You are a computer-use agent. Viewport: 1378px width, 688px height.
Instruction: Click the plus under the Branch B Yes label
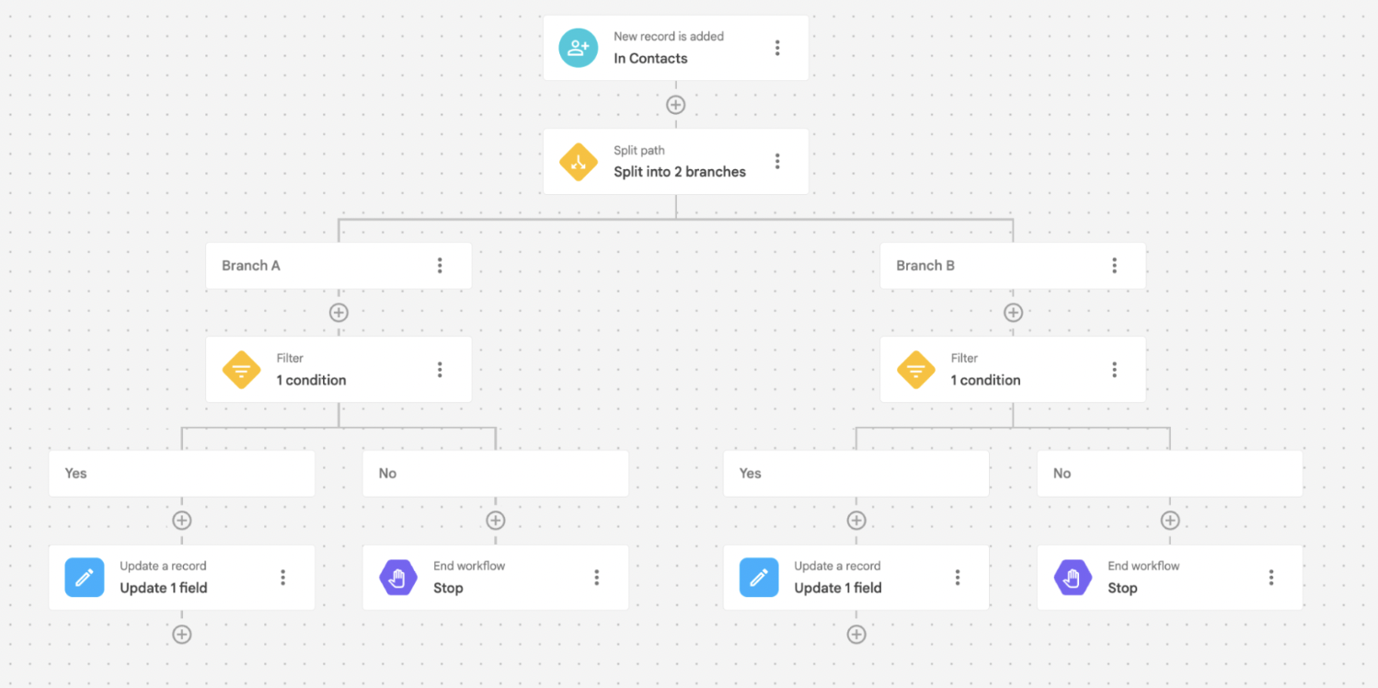856,520
